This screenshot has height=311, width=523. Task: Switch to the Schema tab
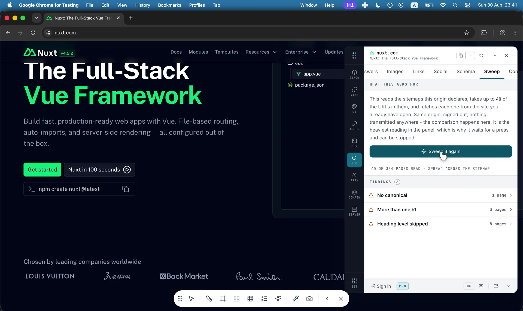[466, 72]
